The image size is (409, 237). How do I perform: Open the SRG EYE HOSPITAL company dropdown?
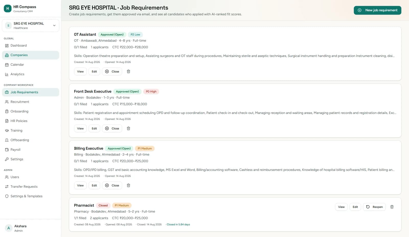click(x=30, y=26)
